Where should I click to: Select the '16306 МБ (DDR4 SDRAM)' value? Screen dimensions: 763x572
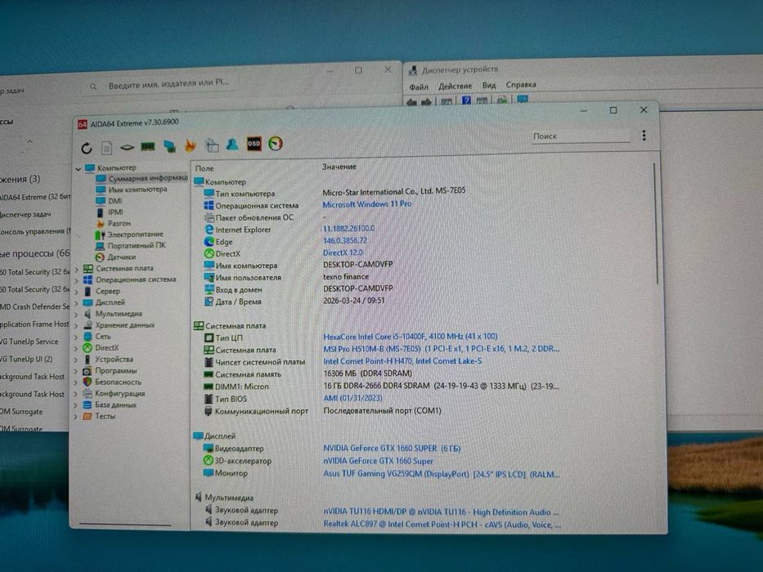pos(367,373)
